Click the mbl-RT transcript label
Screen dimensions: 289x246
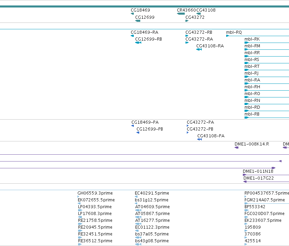(x=252, y=66)
